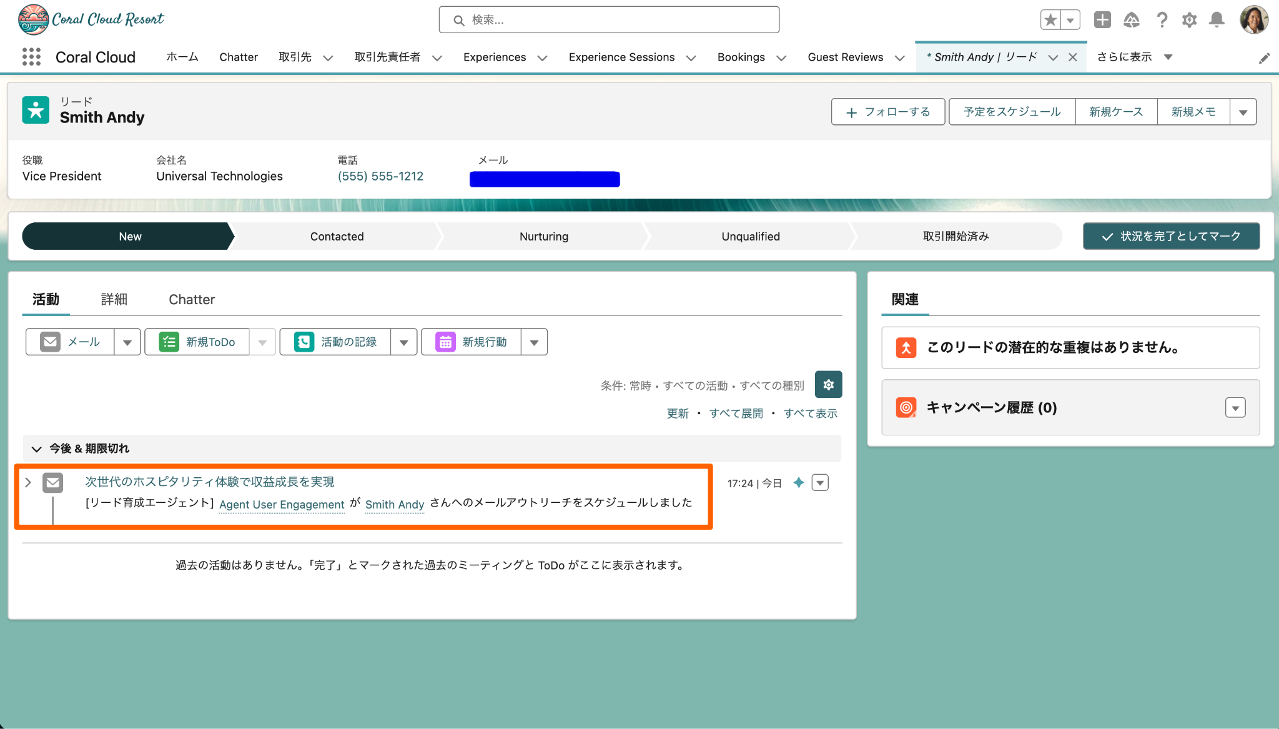Click the user avatar profile picture
The image size is (1279, 729).
click(1253, 20)
